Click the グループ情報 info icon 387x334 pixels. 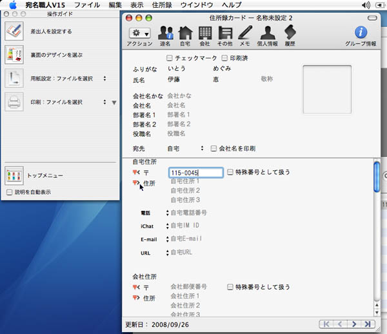coord(361,33)
